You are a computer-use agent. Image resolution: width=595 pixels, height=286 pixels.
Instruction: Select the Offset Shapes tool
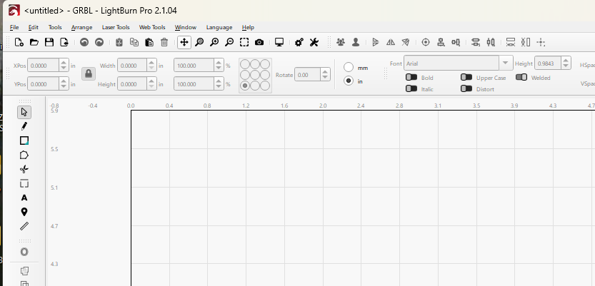(x=24, y=252)
